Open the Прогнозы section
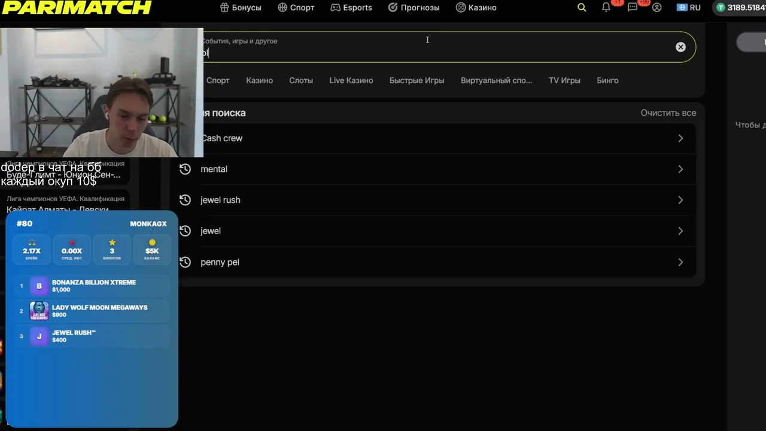This screenshot has height=431, width=766. 414,8
